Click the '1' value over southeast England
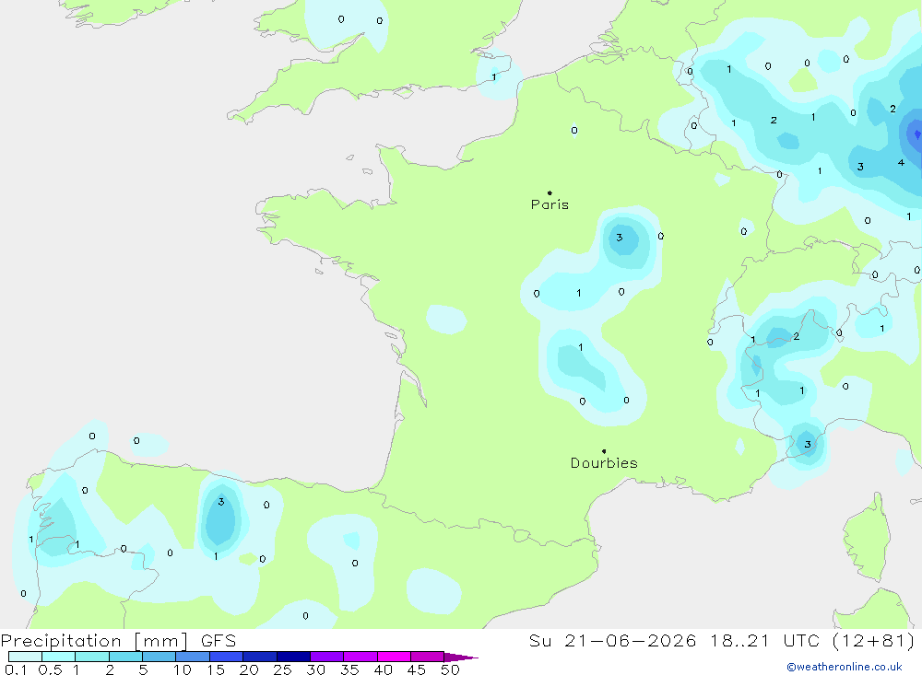The image size is (922, 675). tap(494, 77)
